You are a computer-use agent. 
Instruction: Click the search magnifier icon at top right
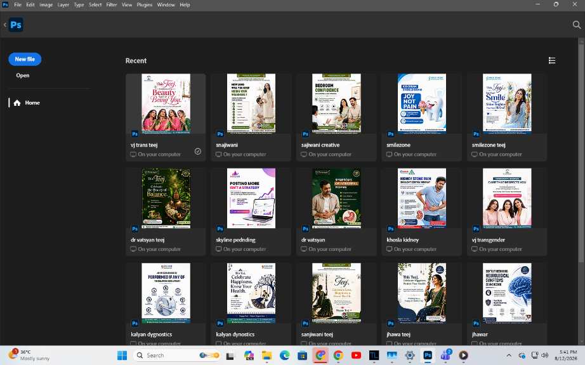576,25
